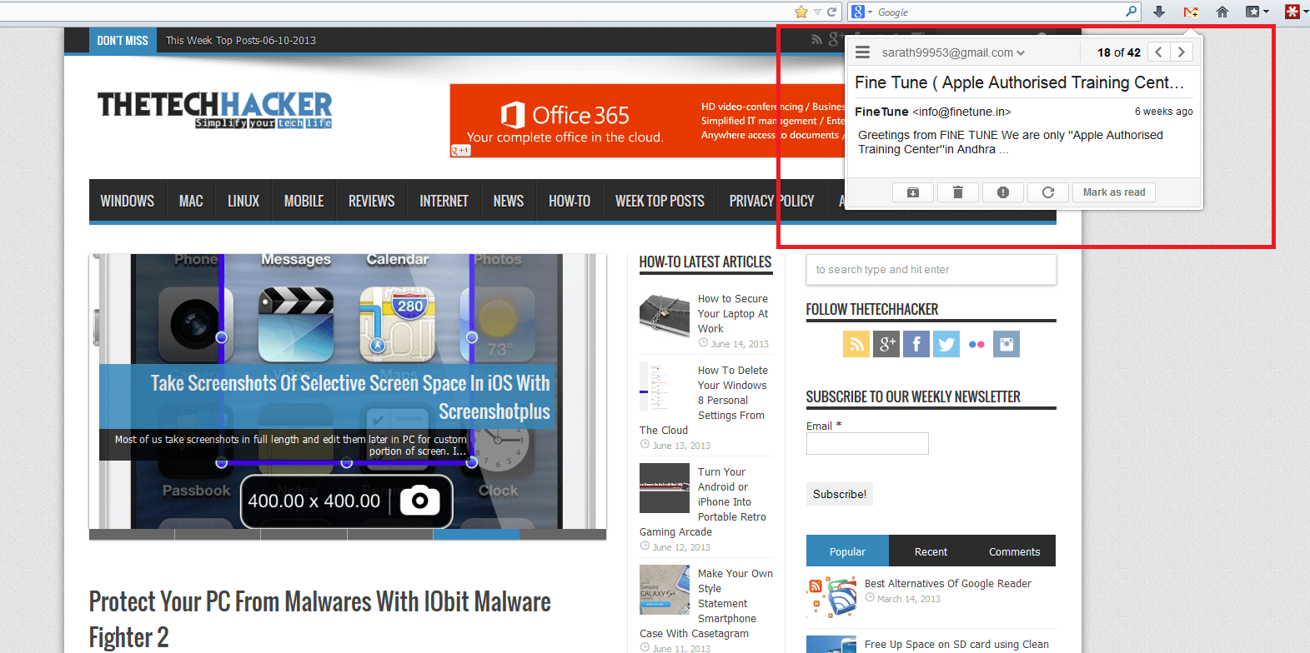Image resolution: width=1310 pixels, height=653 pixels.
Task: Open the Instagram icon under Follow TheTechHacker
Action: pos(1006,344)
